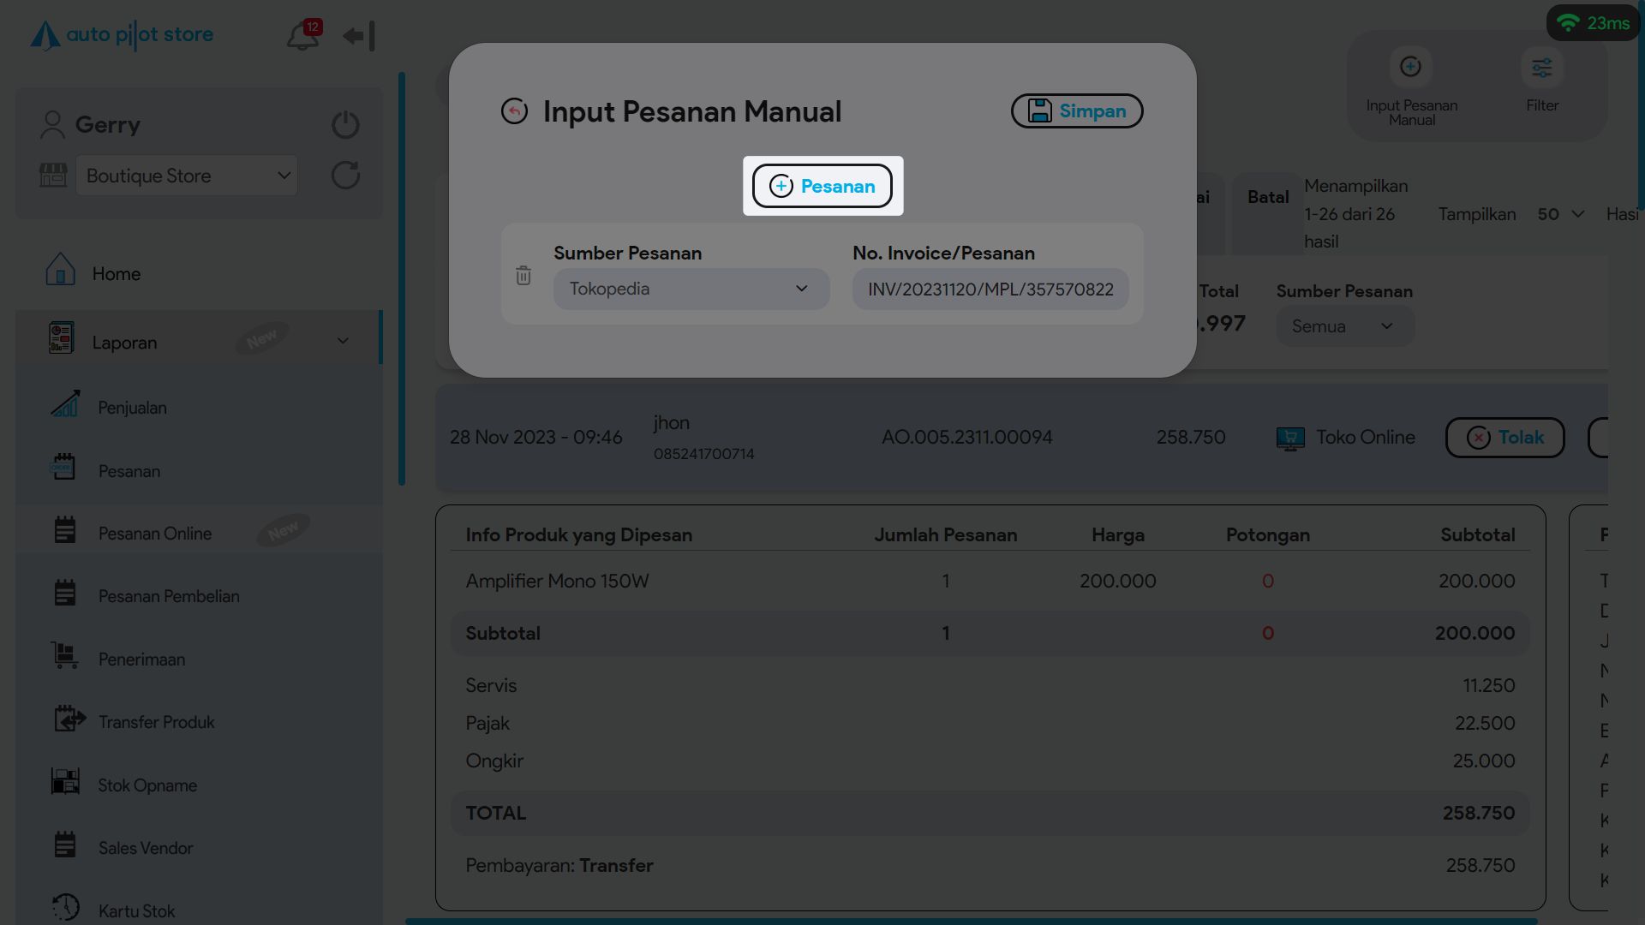Delete order row with trash icon
This screenshot has width=1645, height=925.
(523, 276)
